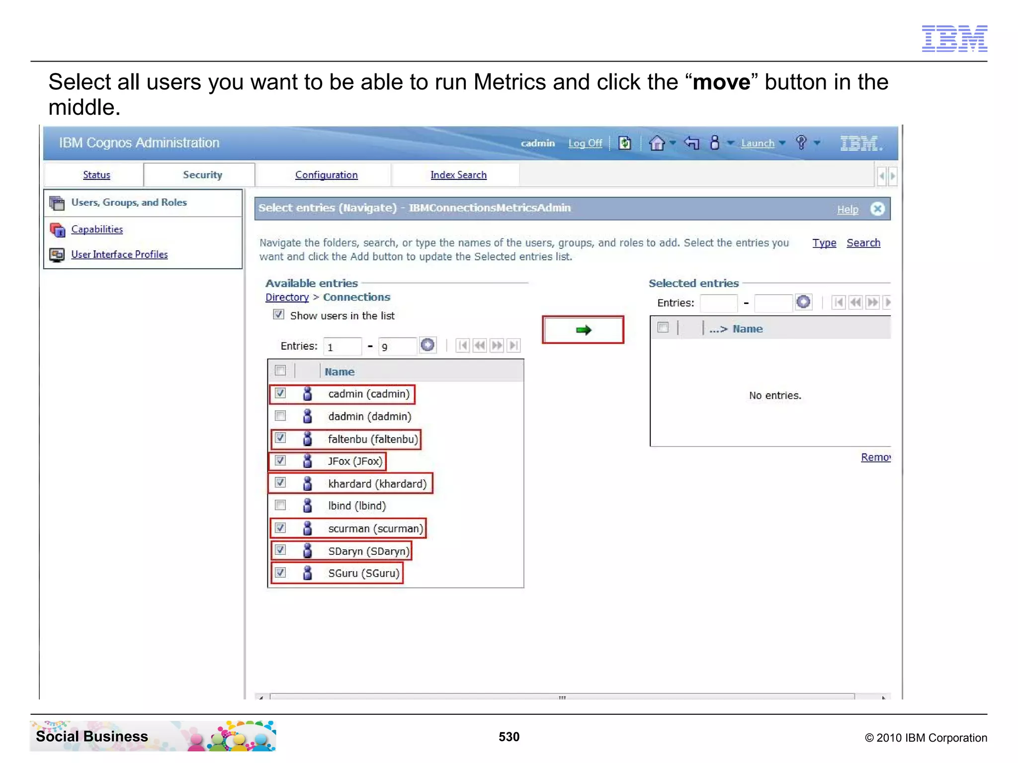Click the Capabilities icon in sidebar
The height and width of the screenshot is (763, 1018).
[x=57, y=229]
